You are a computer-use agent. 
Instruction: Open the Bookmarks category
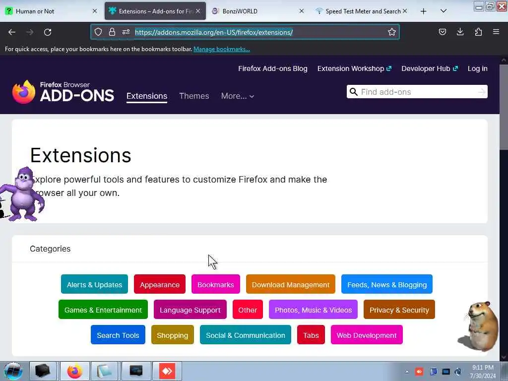tap(216, 284)
